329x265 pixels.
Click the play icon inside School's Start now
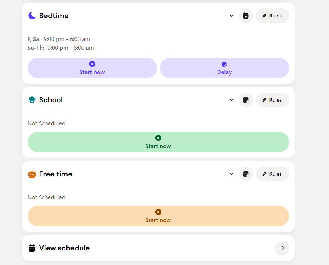click(158, 138)
